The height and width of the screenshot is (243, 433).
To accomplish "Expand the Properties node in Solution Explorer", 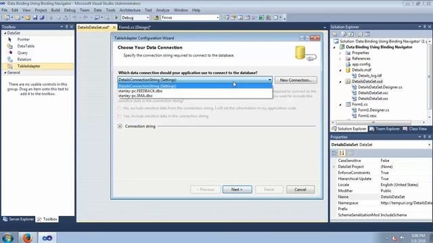I will 340,53.
